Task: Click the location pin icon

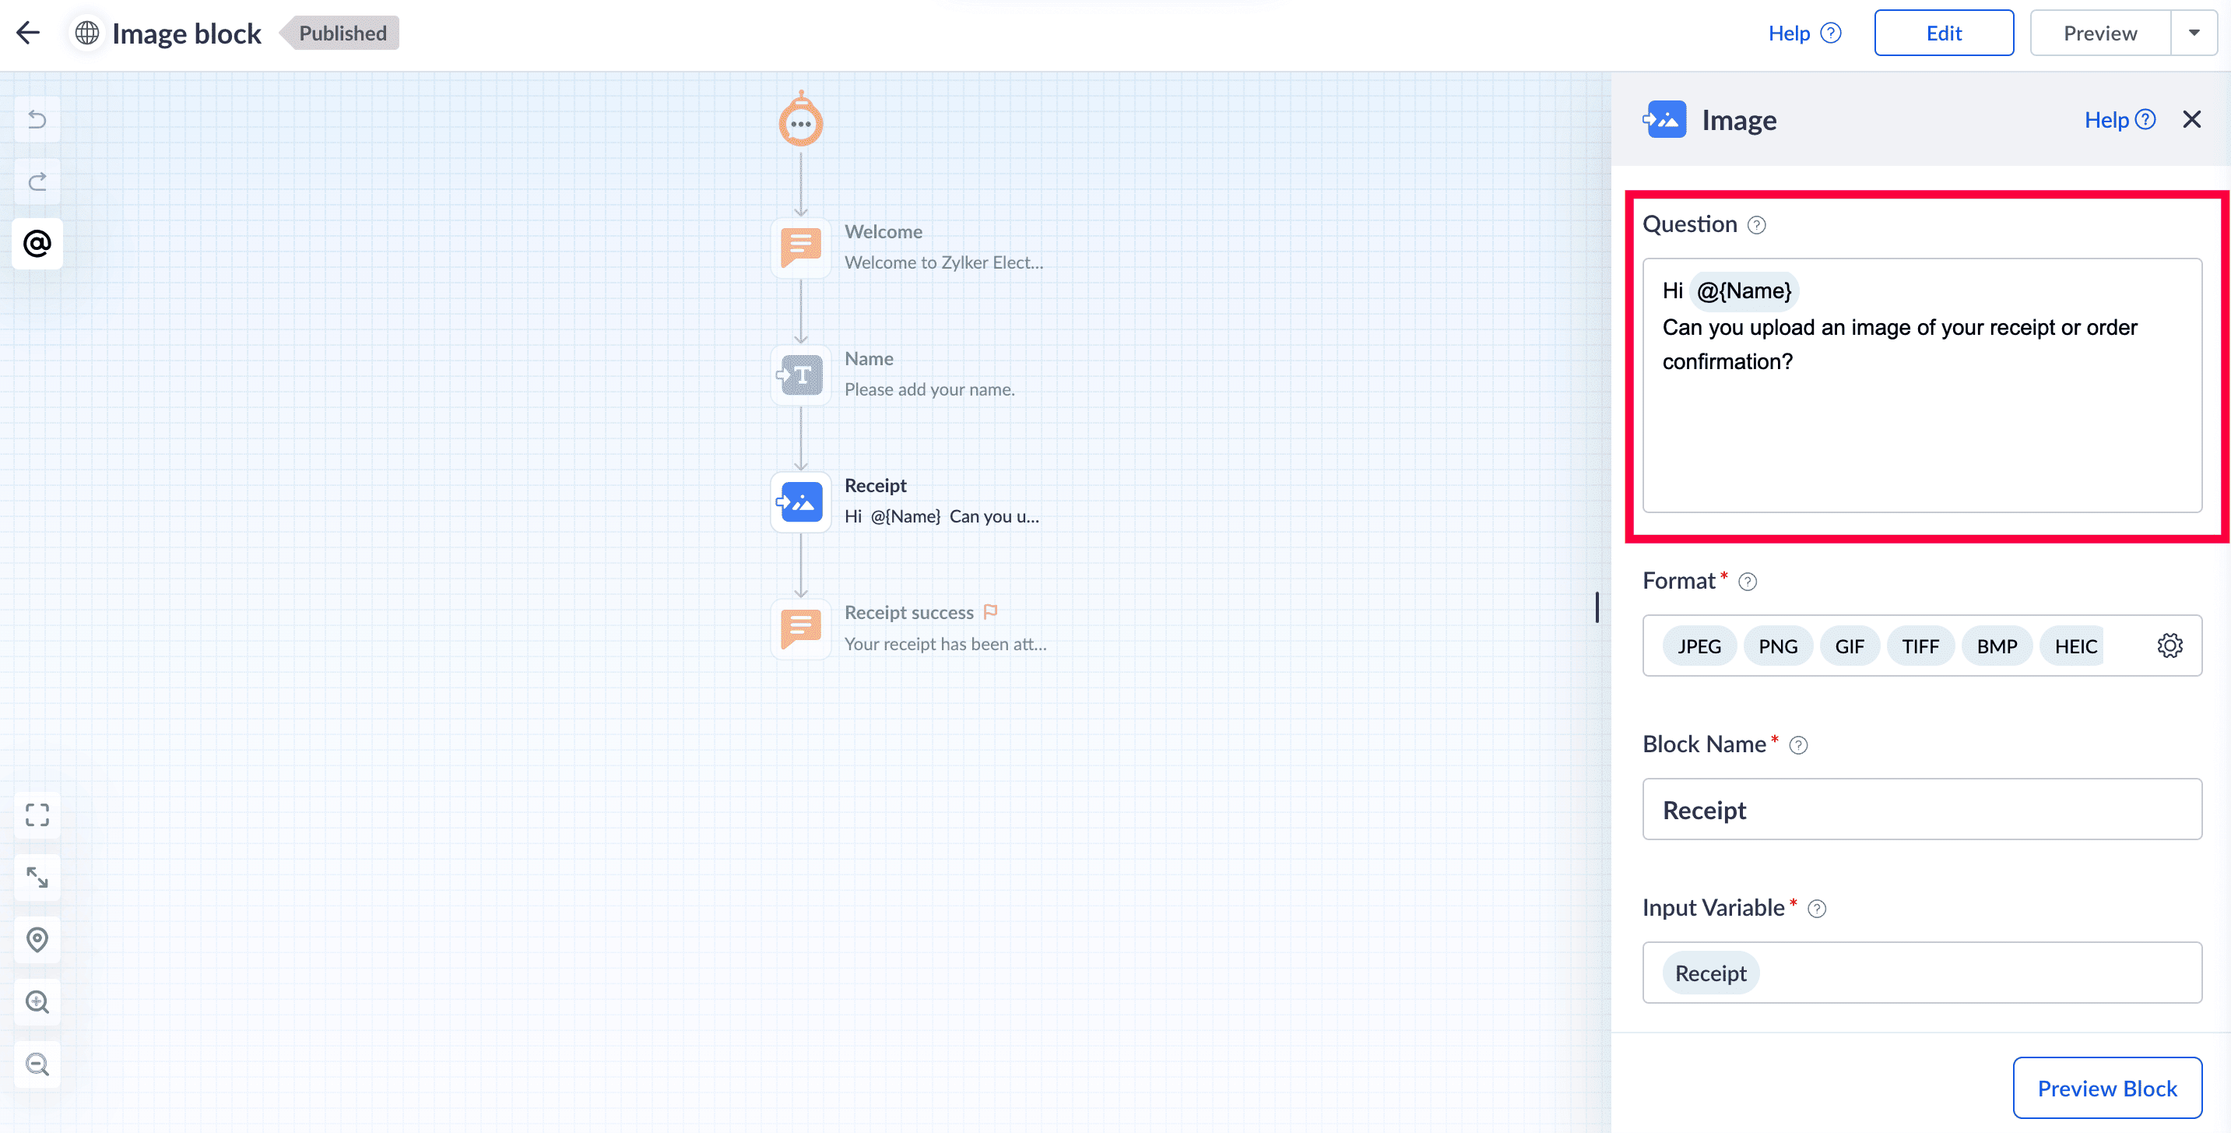Action: [x=37, y=939]
